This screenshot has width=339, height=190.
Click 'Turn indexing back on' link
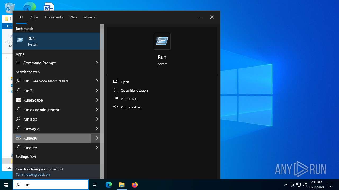[33, 174]
